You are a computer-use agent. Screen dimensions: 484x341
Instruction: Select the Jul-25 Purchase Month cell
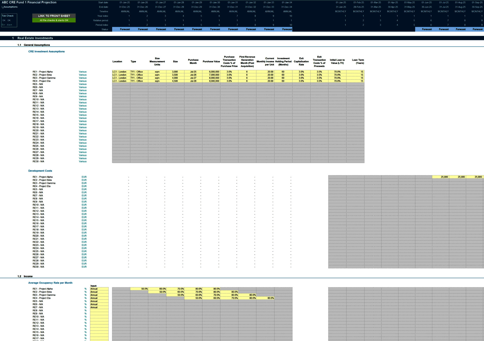[193, 72]
